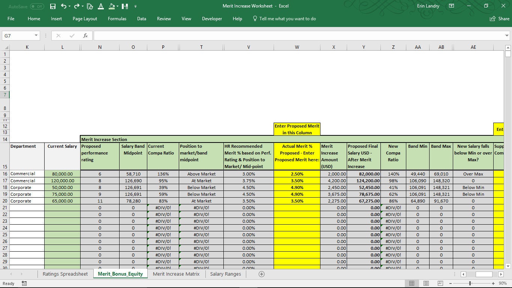Click the previous sheet navigation arrow
512x288 pixels.
pyautogui.click(x=10, y=274)
